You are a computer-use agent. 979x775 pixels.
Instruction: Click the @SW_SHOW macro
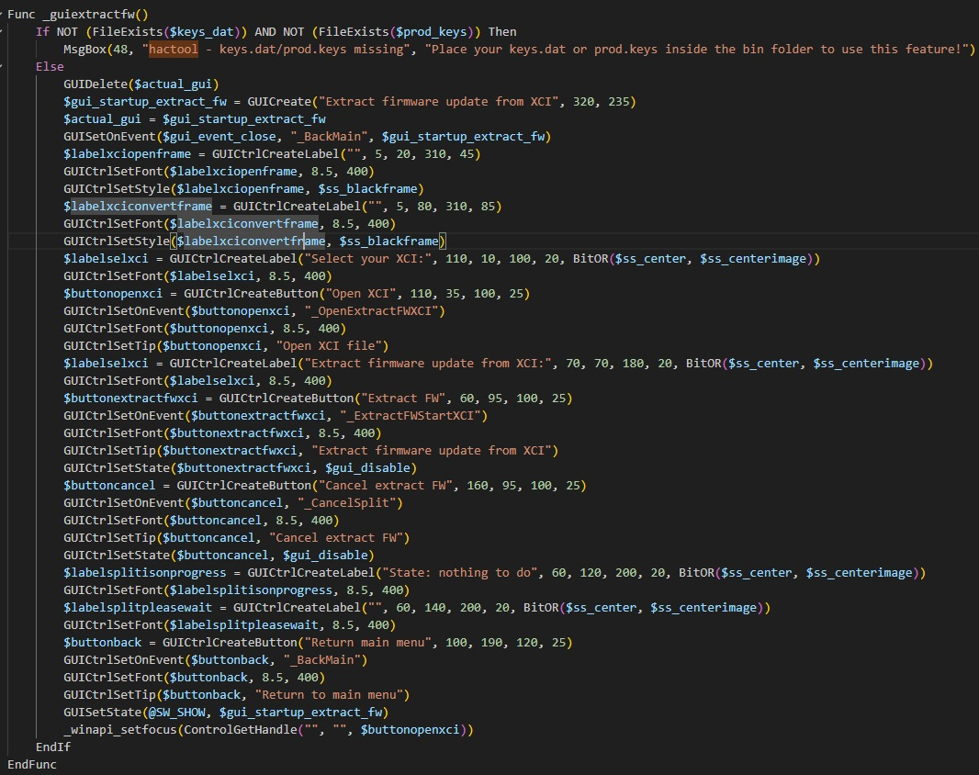(x=176, y=713)
